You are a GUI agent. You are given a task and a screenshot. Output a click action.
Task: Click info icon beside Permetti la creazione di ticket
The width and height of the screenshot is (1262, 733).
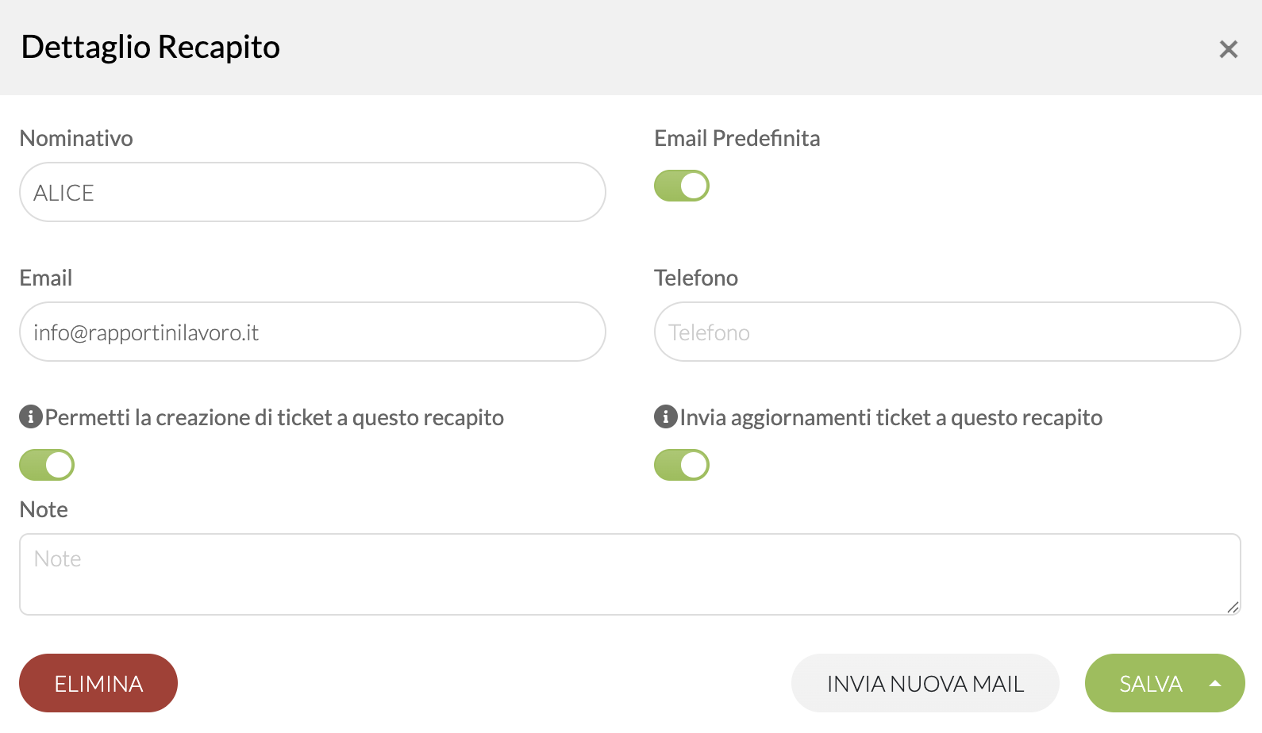click(31, 416)
